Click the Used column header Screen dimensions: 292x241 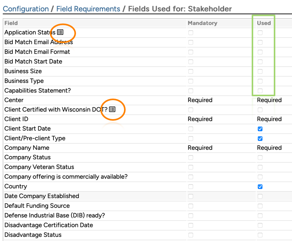point(264,23)
